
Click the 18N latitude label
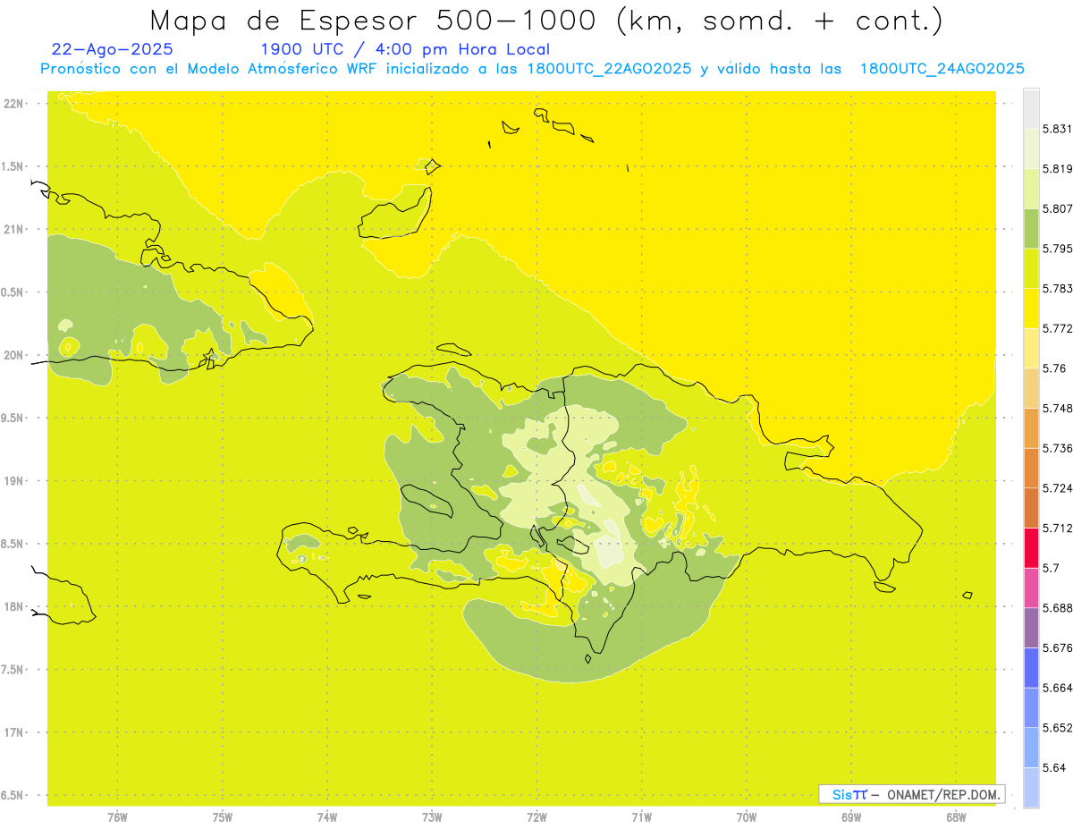click(14, 607)
